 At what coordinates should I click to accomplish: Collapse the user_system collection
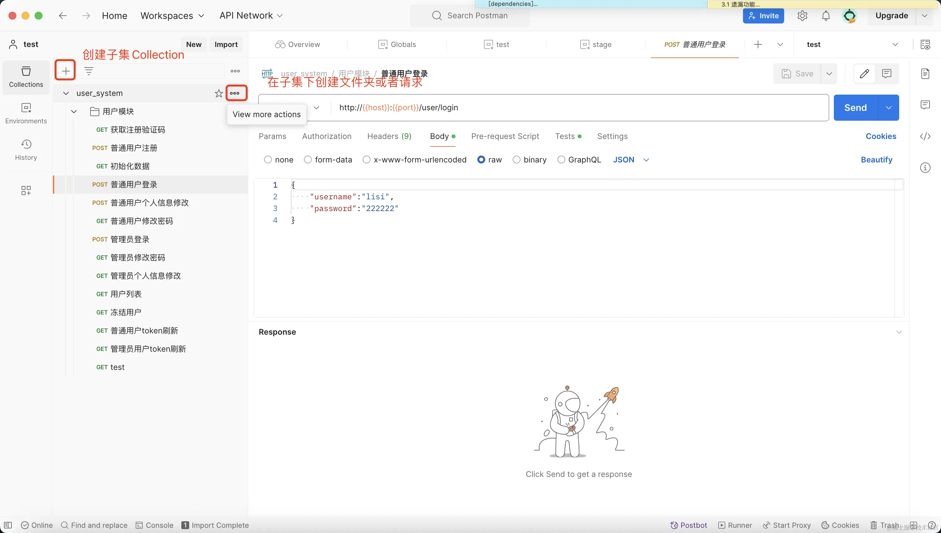pos(66,93)
